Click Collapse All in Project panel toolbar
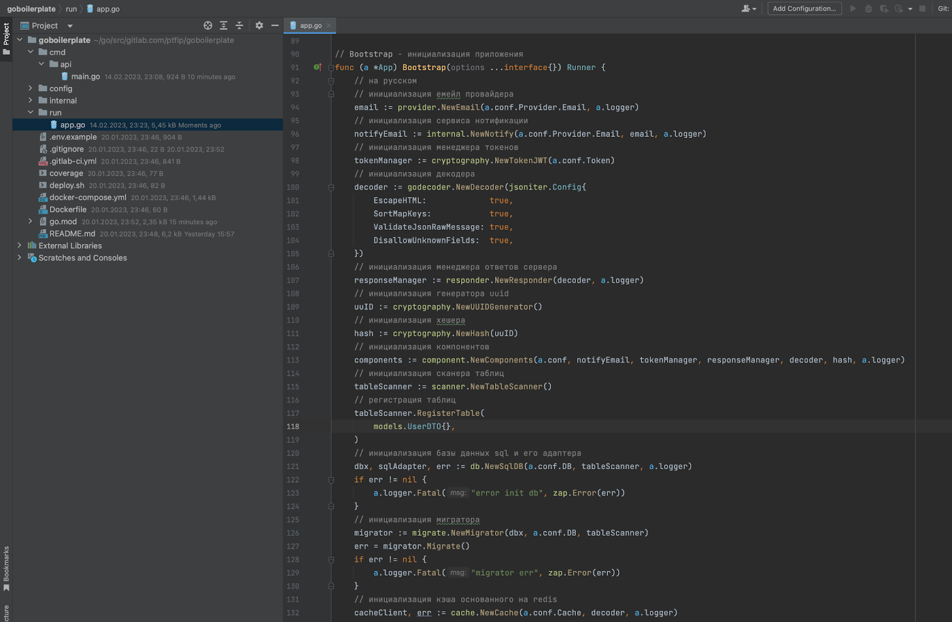 coord(239,26)
